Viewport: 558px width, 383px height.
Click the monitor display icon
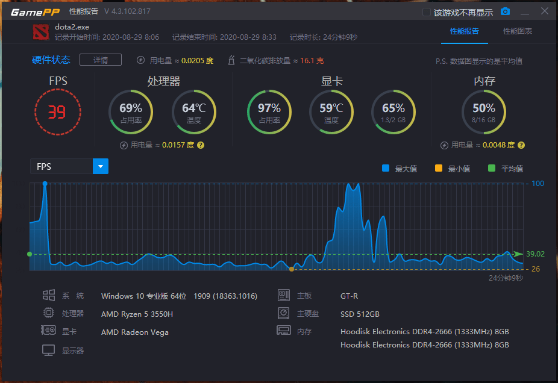click(48, 350)
